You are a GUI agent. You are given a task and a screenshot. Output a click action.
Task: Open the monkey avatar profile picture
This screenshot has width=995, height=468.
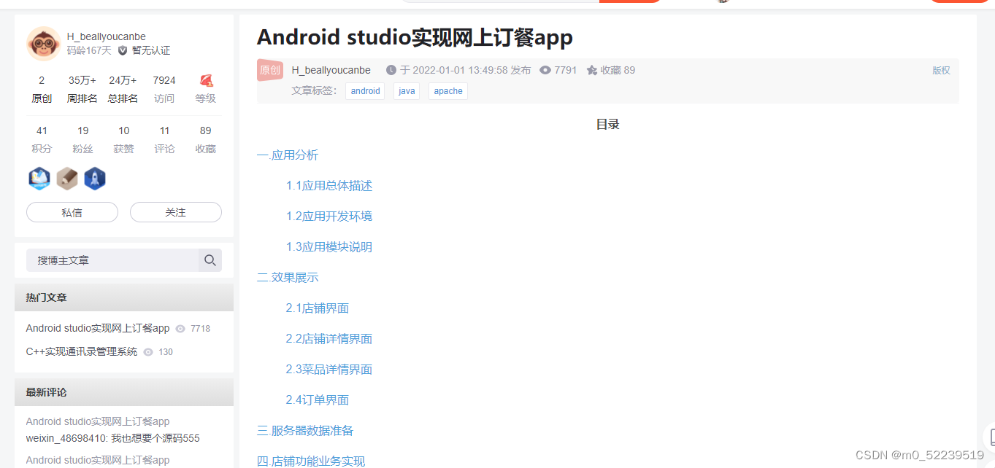pyautogui.click(x=44, y=44)
